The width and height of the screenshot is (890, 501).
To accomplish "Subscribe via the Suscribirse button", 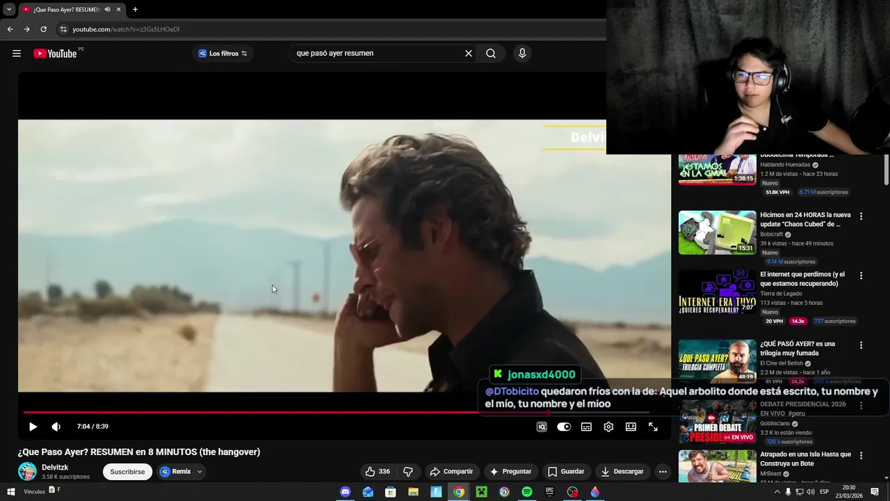I will [x=127, y=471].
